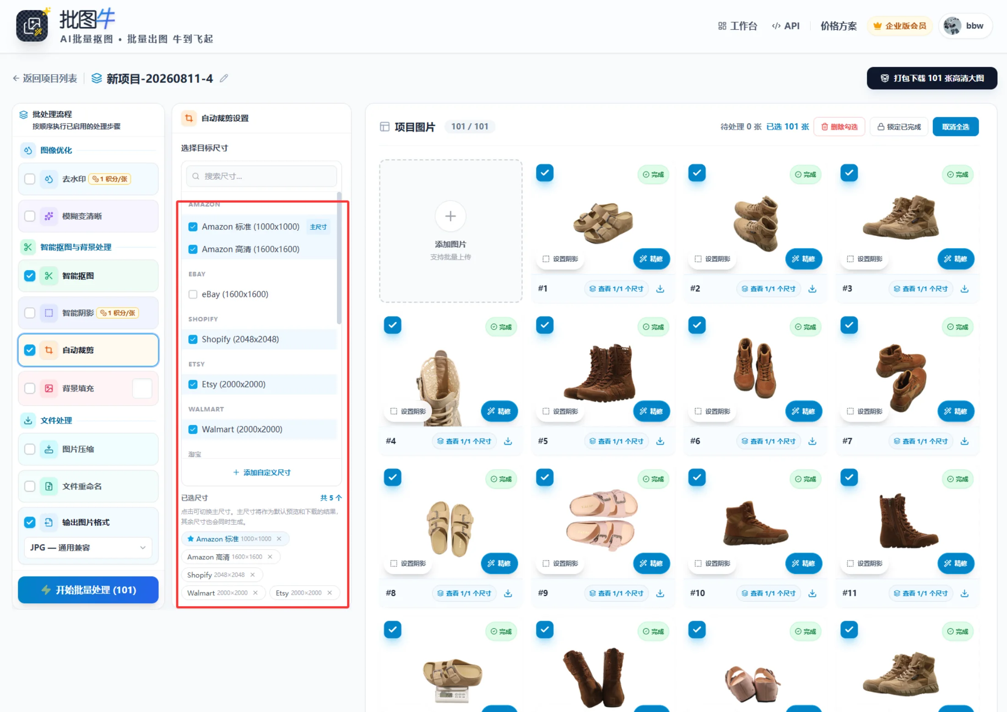Click the plus icon to add images
This screenshot has width=1007, height=712.
[450, 216]
